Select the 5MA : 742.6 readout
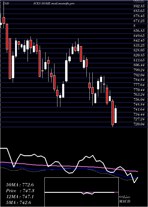Image resolution: width=148 pixels, height=207 pixels. point(19,203)
